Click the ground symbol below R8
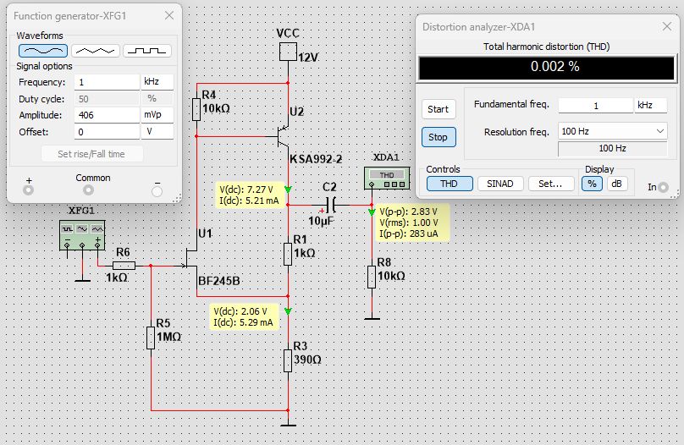The height and width of the screenshot is (445, 684). click(x=372, y=318)
